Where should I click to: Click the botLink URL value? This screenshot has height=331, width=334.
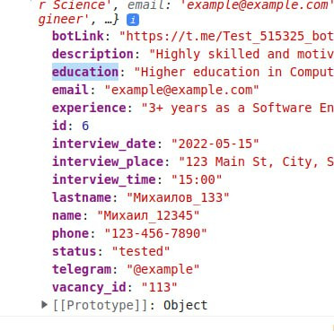click(226, 36)
